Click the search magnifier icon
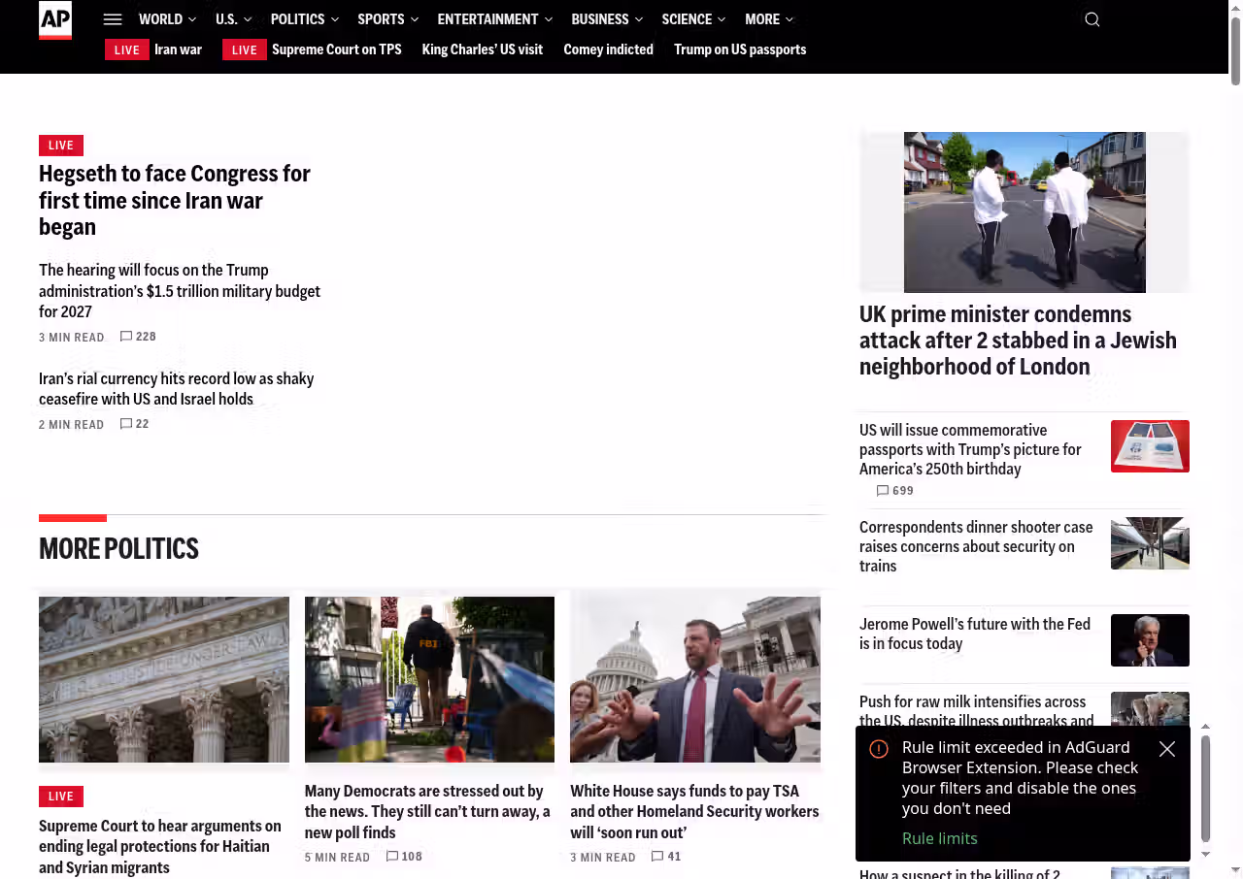This screenshot has width=1243, height=879. (x=1092, y=19)
